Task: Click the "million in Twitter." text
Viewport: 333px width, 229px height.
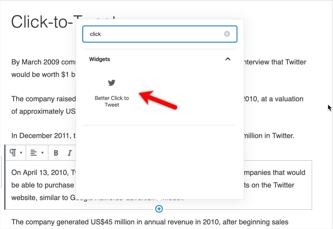Action: (x=269, y=136)
